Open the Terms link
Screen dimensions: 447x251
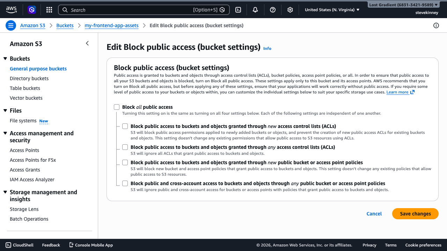click(391, 245)
